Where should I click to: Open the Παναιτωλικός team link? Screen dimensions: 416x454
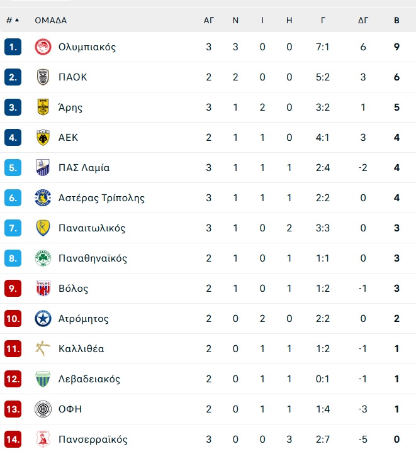(x=92, y=228)
